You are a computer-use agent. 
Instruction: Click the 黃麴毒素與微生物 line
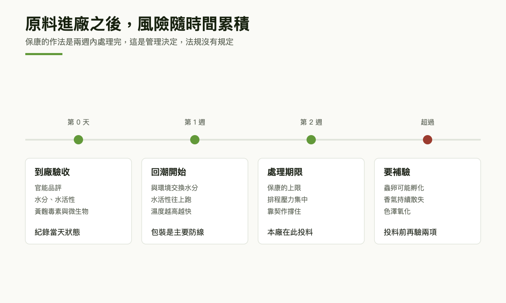pyautogui.click(x=62, y=212)
